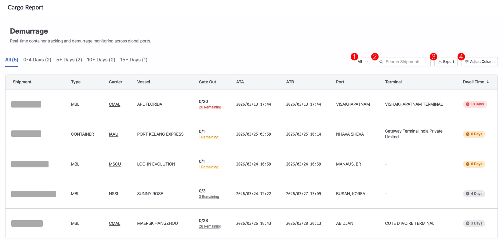Screen dimensions: 503x241
Task: Click the Adjust Column sliders icon
Action: click(467, 62)
